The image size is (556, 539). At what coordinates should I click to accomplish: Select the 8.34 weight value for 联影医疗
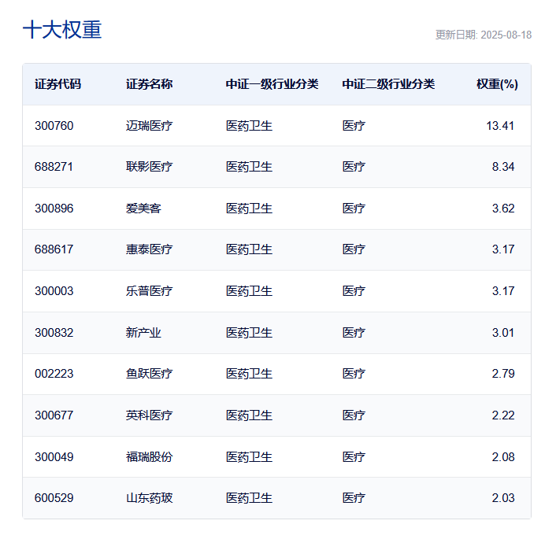[502, 167]
